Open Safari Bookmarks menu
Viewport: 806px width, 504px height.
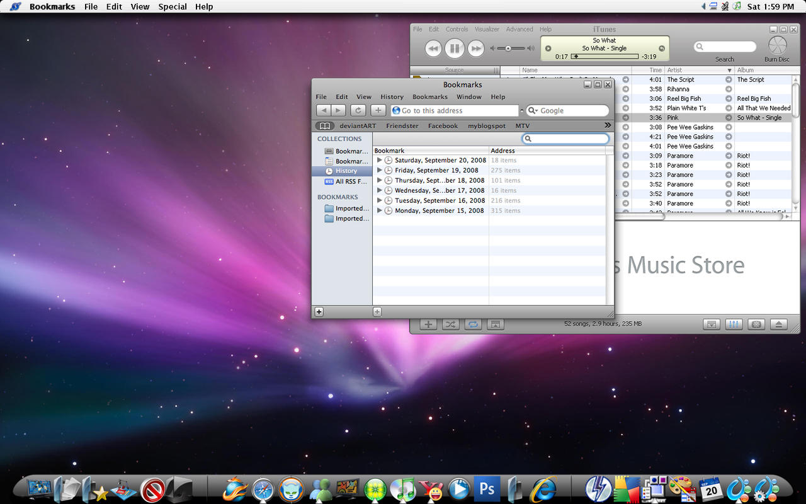[x=430, y=97]
